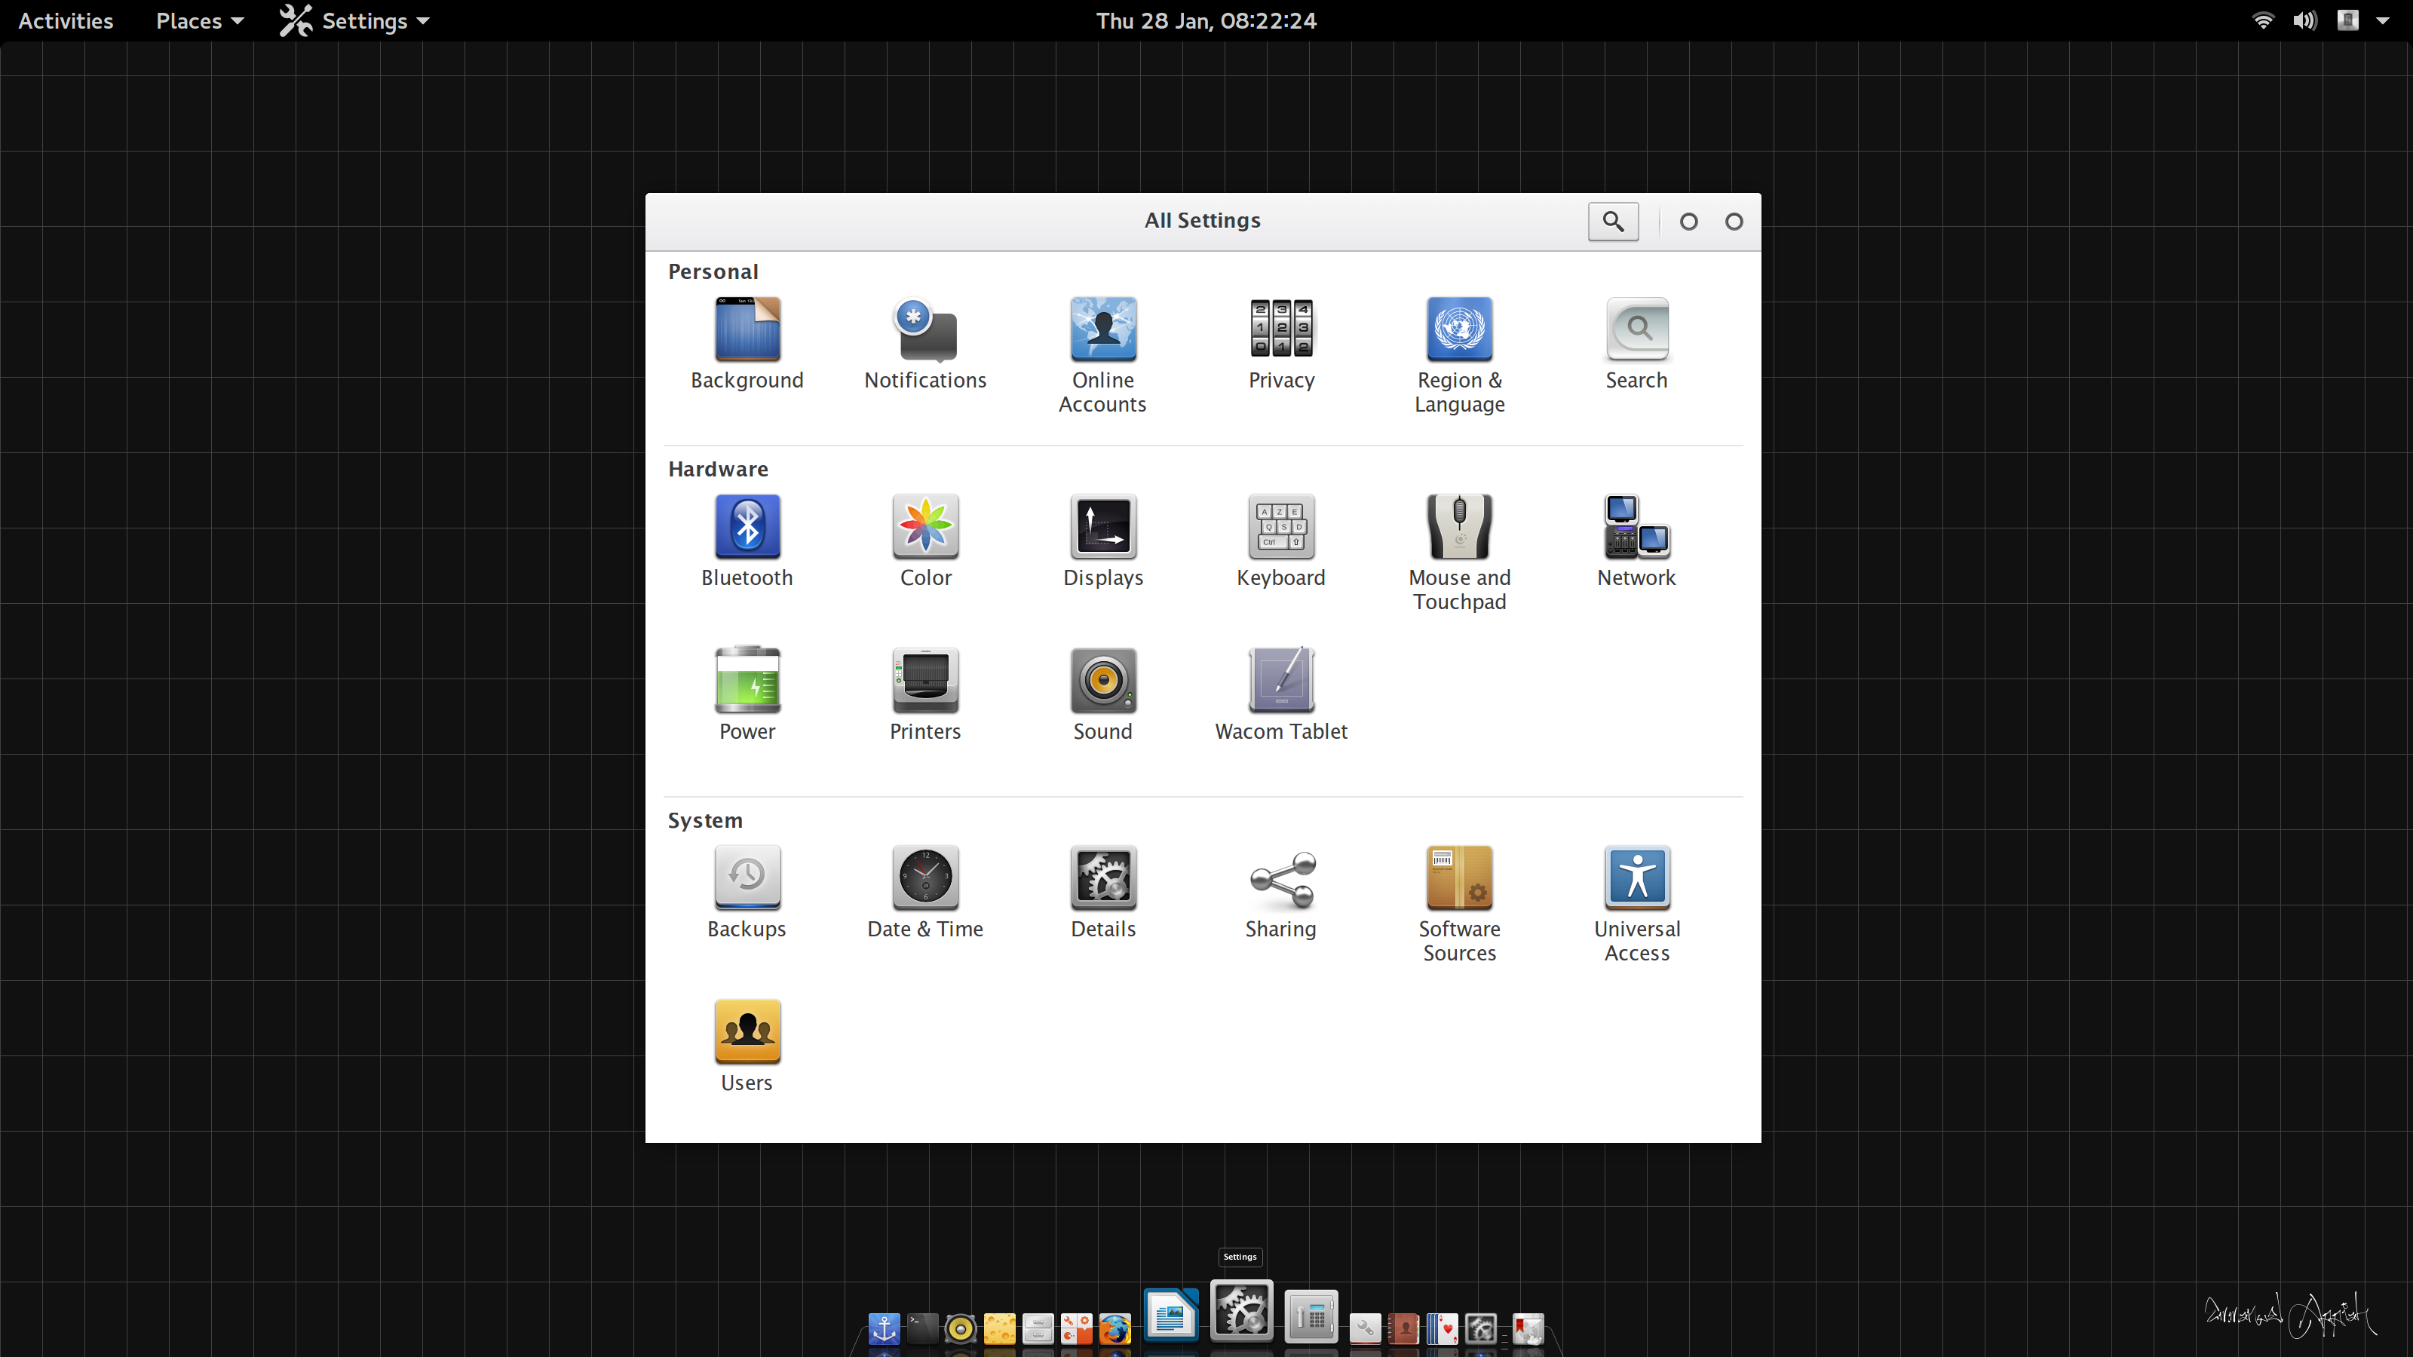Viewport: 2413px width, 1357px height.
Task: Open the red-ribbon envelope app in dock
Action: [x=1527, y=1328]
